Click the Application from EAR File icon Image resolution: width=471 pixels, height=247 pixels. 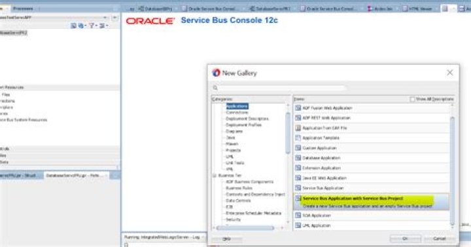(298, 128)
